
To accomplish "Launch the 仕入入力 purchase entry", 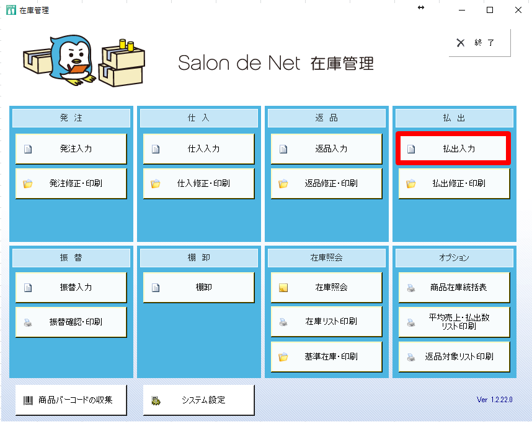I will point(198,149).
